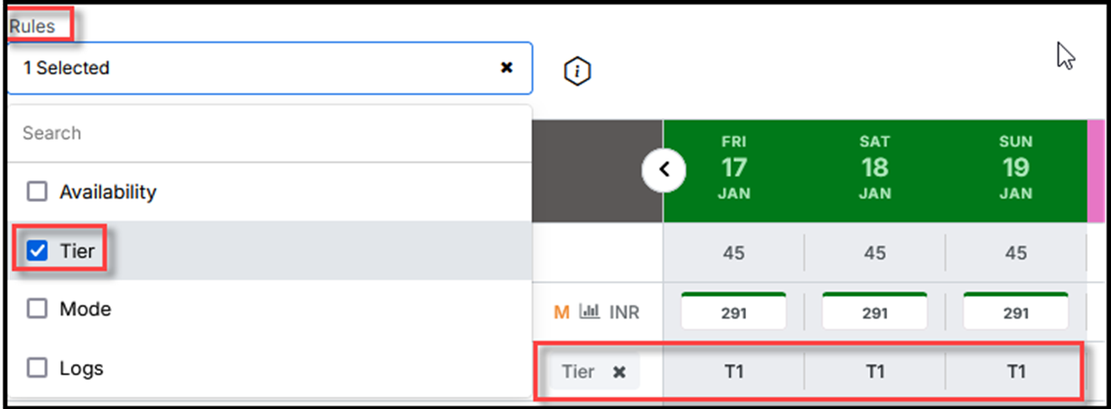The image size is (1111, 409).
Task: Click the 291 rate box under Friday
Action: [734, 313]
